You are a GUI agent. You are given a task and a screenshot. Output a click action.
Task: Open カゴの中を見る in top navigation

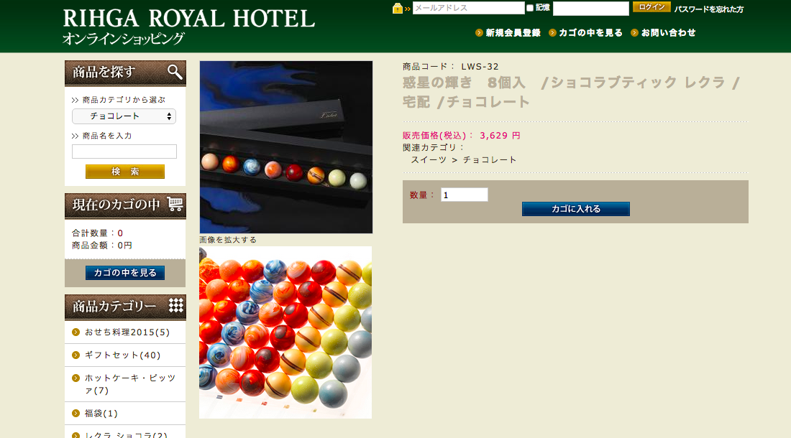click(590, 33)
